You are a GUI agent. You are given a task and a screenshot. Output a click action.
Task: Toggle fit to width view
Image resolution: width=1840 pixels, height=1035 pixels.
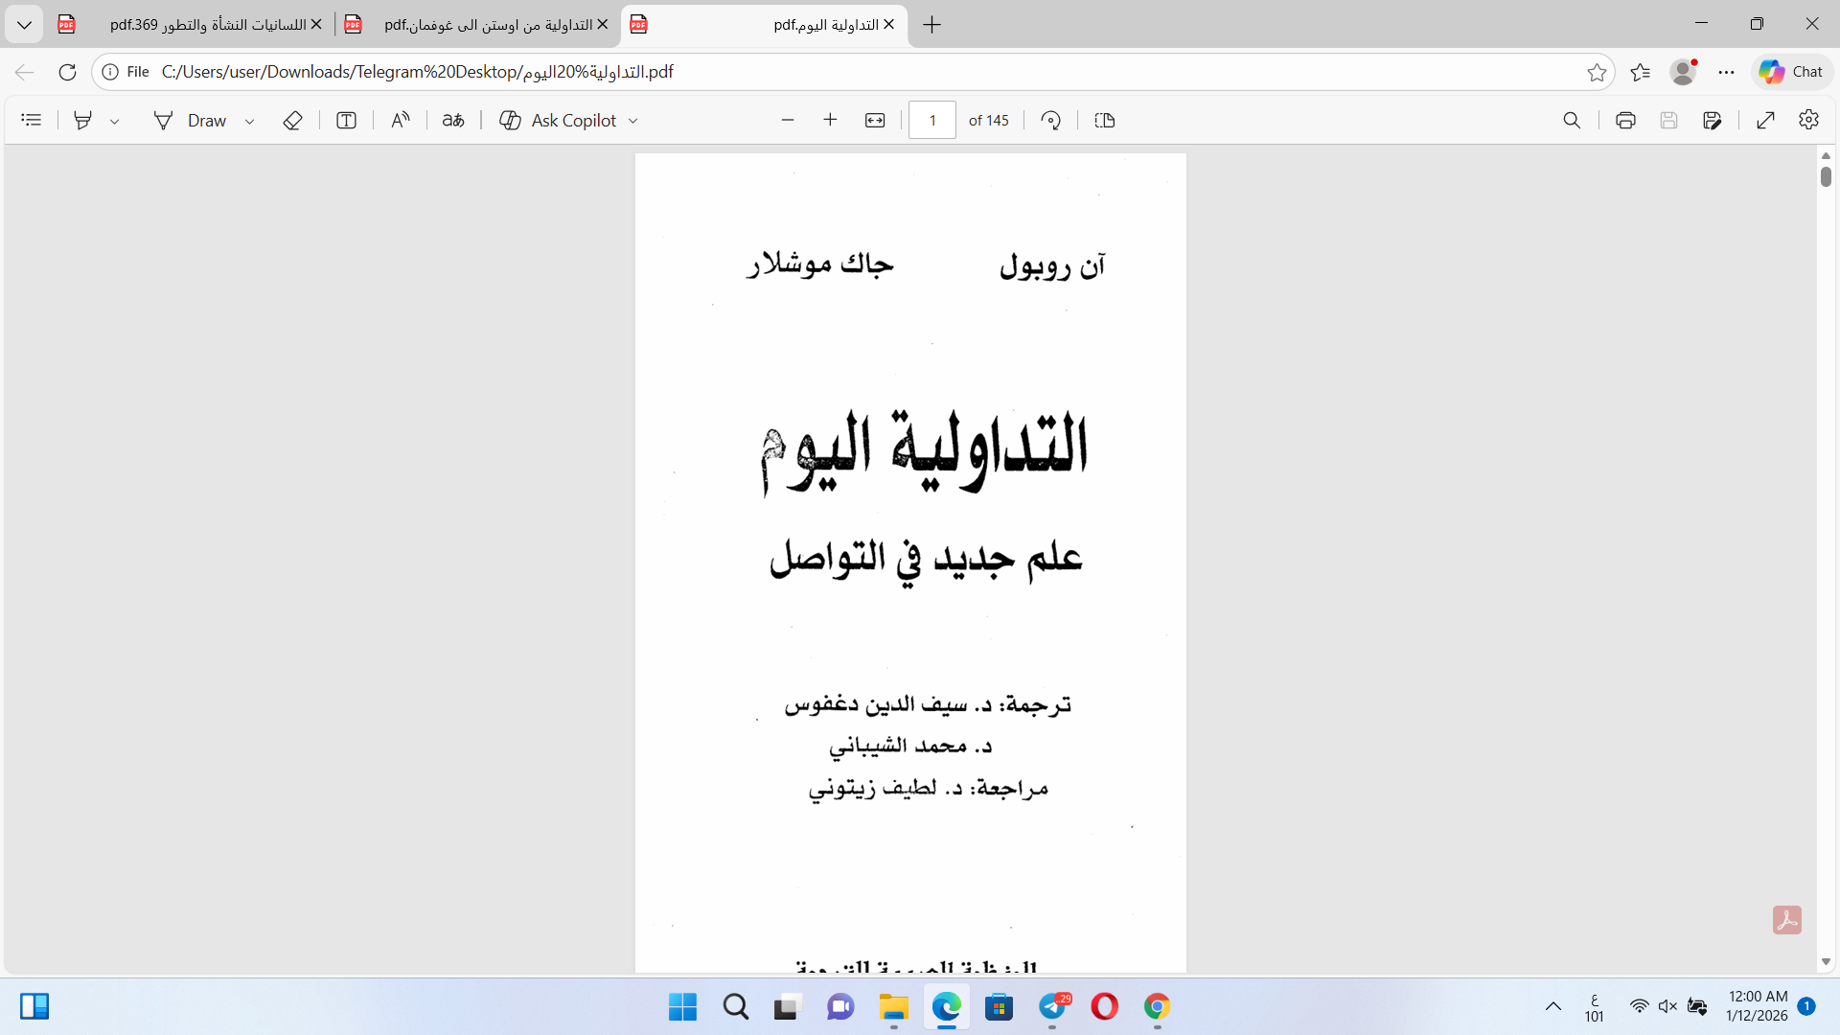pos(875,120)
